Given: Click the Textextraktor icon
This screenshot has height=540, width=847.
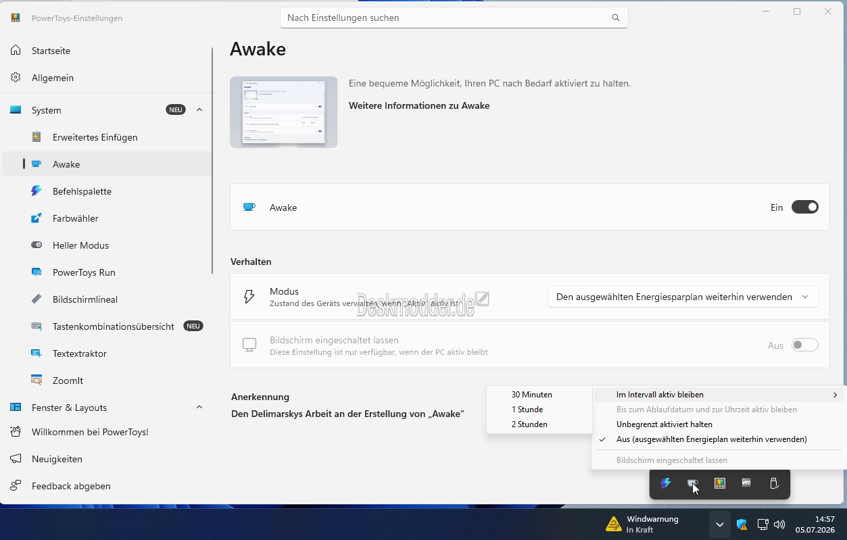Looking at the screenshot, I should tap(37, 353).
